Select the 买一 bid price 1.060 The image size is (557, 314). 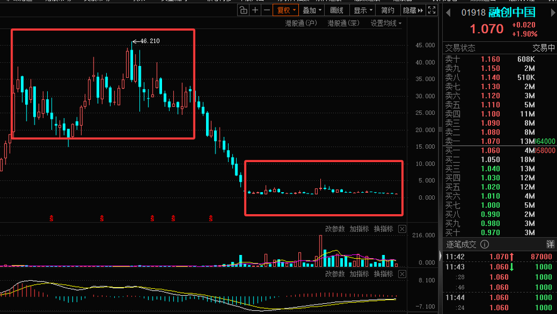(x=490, y=151)
